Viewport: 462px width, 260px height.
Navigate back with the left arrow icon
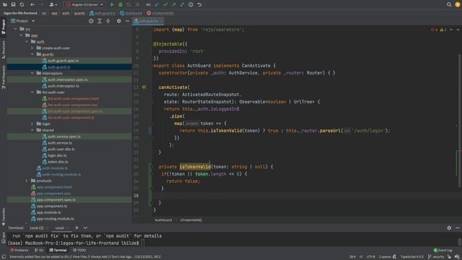(32, 5)
